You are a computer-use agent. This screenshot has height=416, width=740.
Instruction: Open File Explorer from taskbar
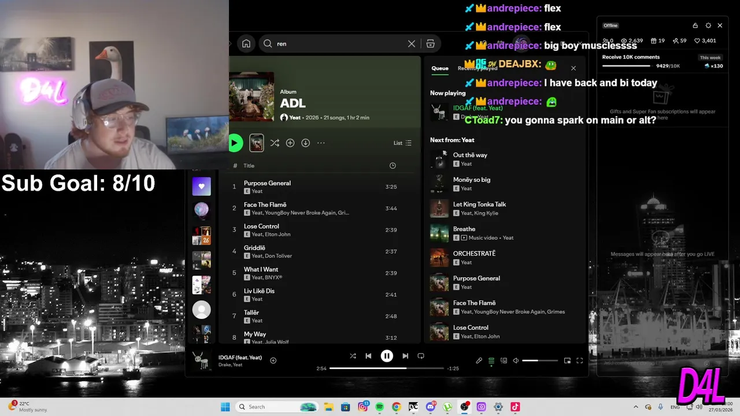(328, 407)
